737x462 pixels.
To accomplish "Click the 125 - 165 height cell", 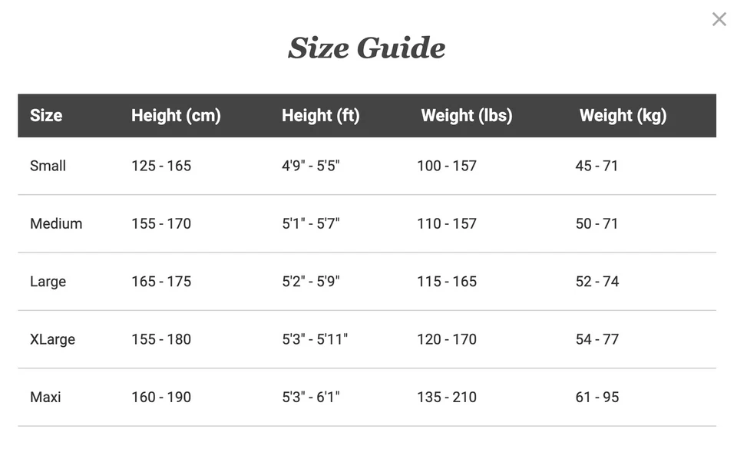I will coord(161,166).
